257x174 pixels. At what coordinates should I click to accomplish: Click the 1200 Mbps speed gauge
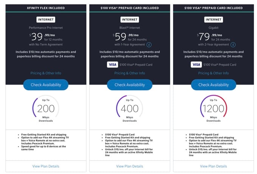(214, 108)
